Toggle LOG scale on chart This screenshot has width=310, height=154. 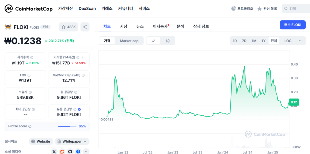pos(288,41)
